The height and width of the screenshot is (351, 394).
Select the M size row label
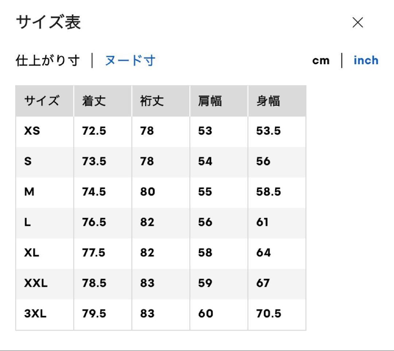click(29, 192)
